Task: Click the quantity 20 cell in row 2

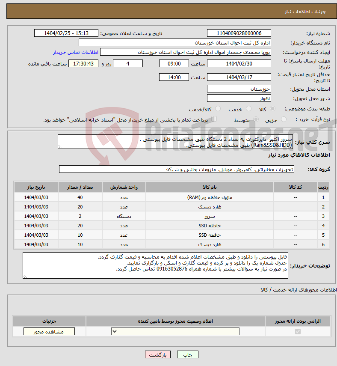Action: pos(80,207)
